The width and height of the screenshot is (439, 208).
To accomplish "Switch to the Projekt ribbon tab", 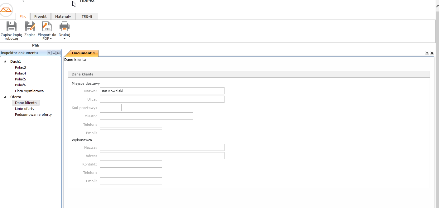I will point(40,16).
